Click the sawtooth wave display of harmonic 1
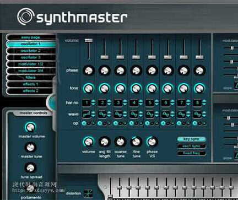This screenshot has width=238, height=200. pos(86,115)
